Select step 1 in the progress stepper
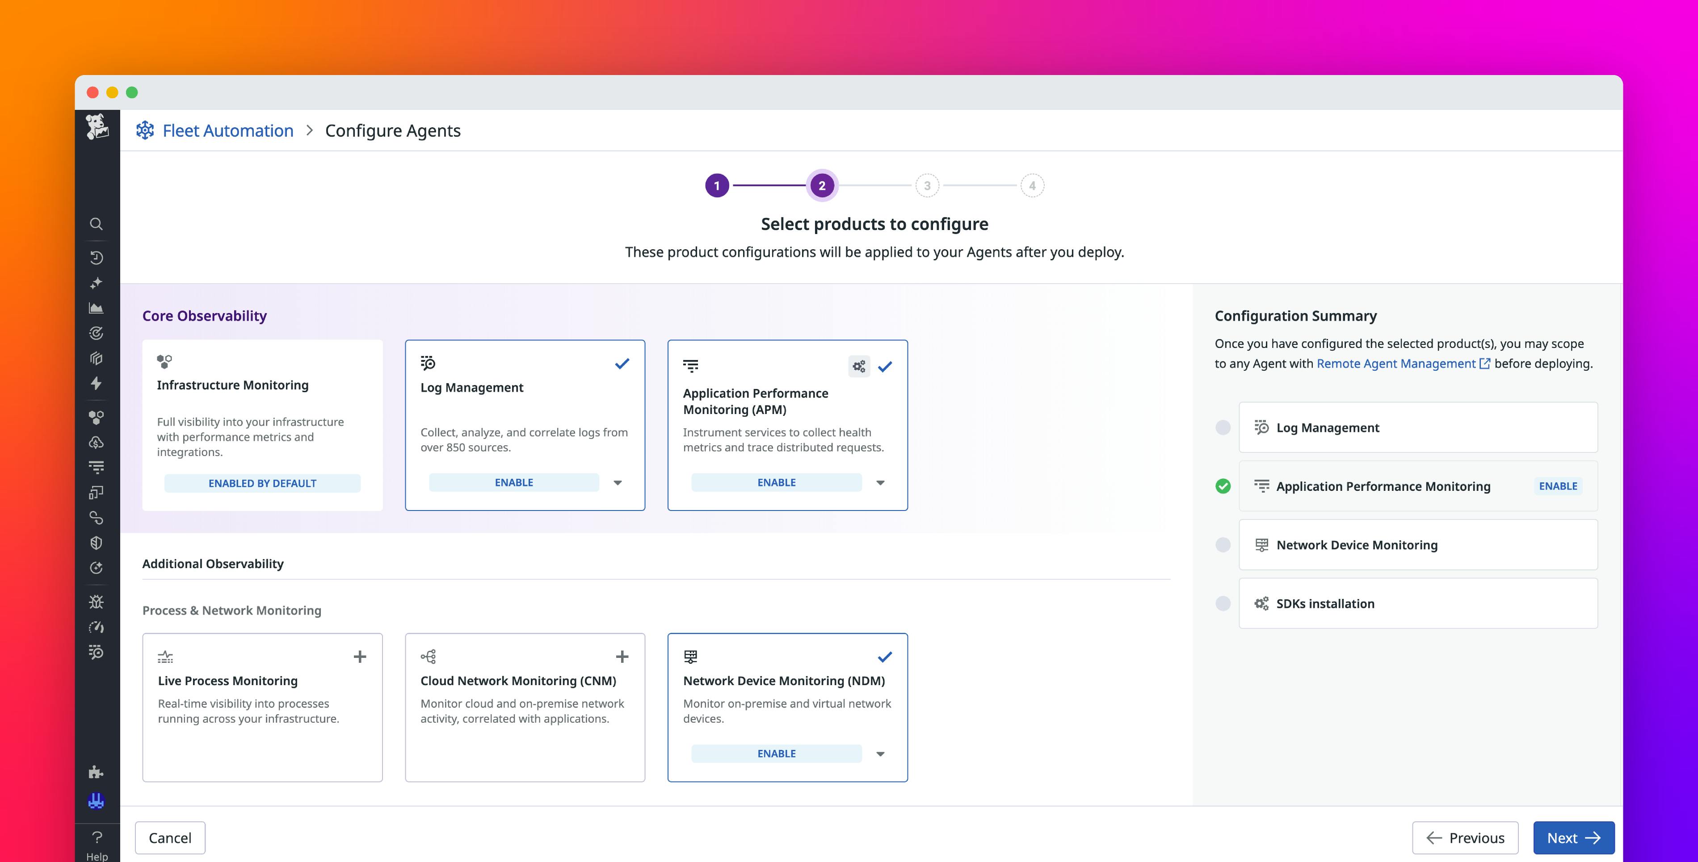Image resolution: width=1698 pixels, height=862 pixels. [x=716, y=185]
